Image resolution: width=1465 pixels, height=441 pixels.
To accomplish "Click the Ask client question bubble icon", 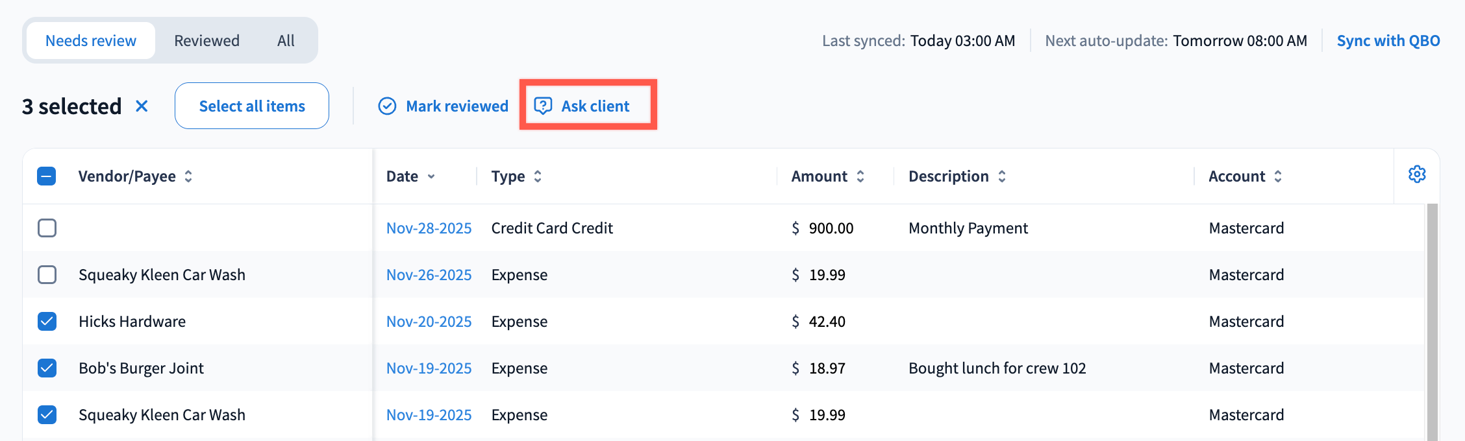I will click(x=543, y=106).
